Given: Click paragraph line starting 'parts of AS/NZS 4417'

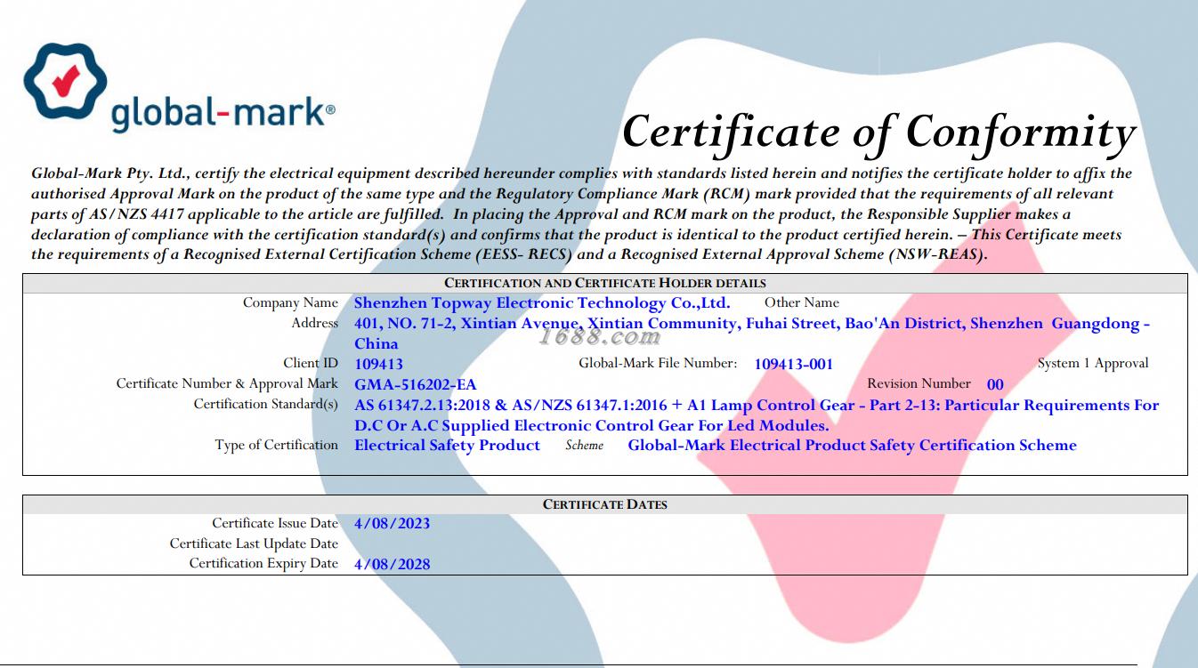Looking at the screenshot, I should (x=551, y=214).
